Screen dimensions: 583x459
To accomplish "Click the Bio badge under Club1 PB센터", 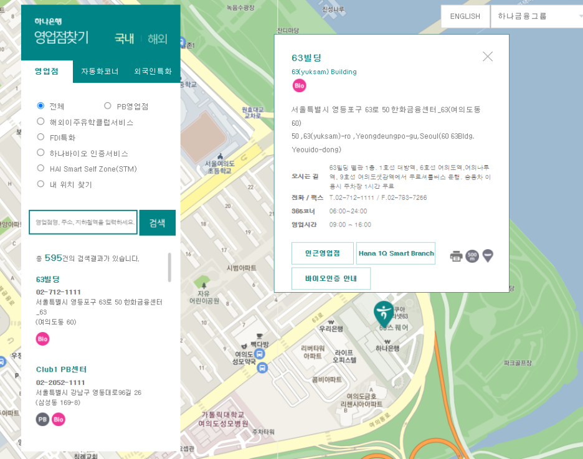I will [59, 420].
